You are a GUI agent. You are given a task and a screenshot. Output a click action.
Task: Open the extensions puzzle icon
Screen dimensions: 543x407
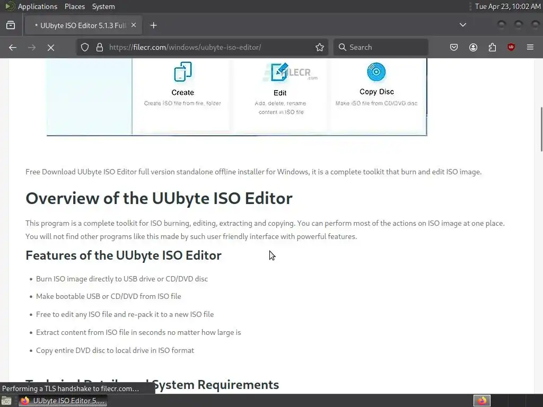492,47
